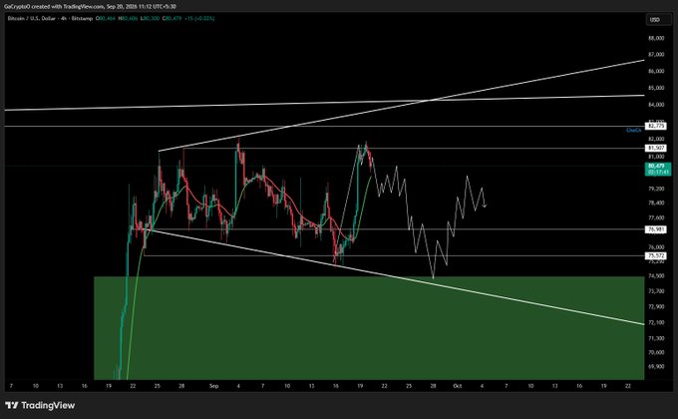Click the 'created with TradingView.com' header text

point(70,6)
